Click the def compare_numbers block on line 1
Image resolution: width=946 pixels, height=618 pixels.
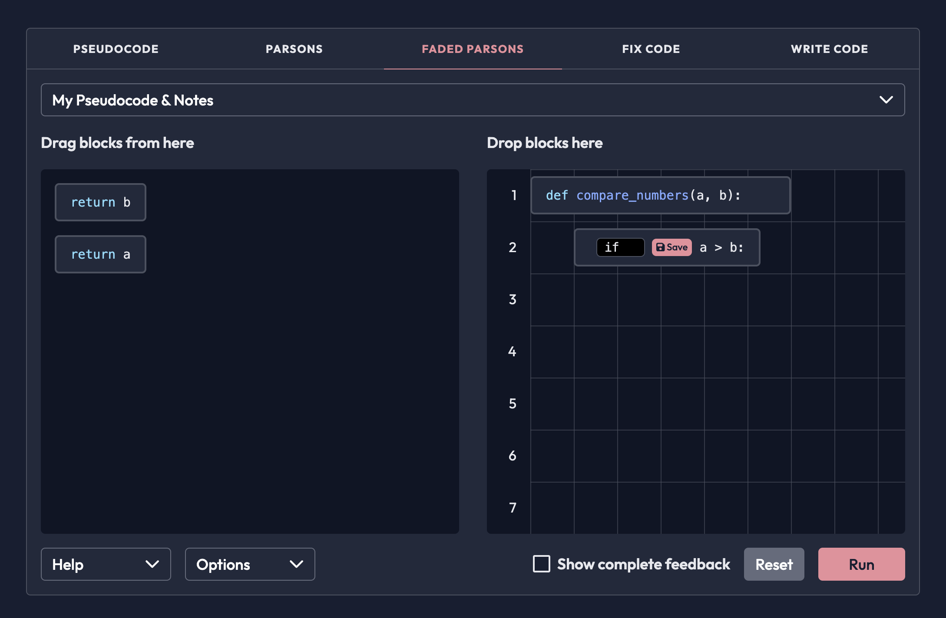click(661, 195)
